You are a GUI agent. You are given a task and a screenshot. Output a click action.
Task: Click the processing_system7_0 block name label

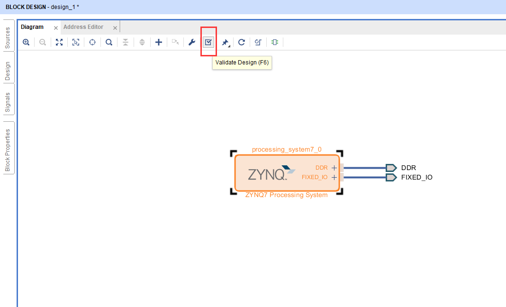pos(287,149)
